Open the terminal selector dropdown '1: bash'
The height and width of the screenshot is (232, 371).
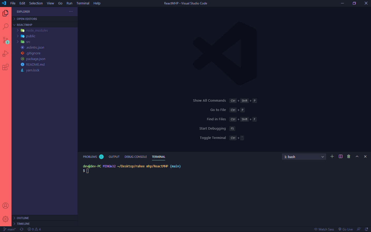coord(304,157)
